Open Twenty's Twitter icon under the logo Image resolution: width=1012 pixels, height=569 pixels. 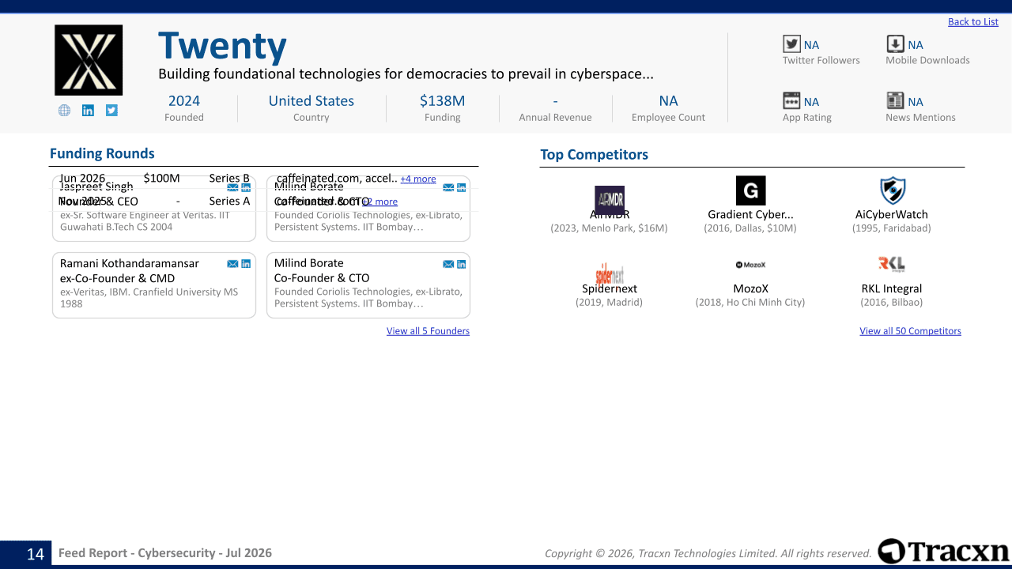pos(111,111)
